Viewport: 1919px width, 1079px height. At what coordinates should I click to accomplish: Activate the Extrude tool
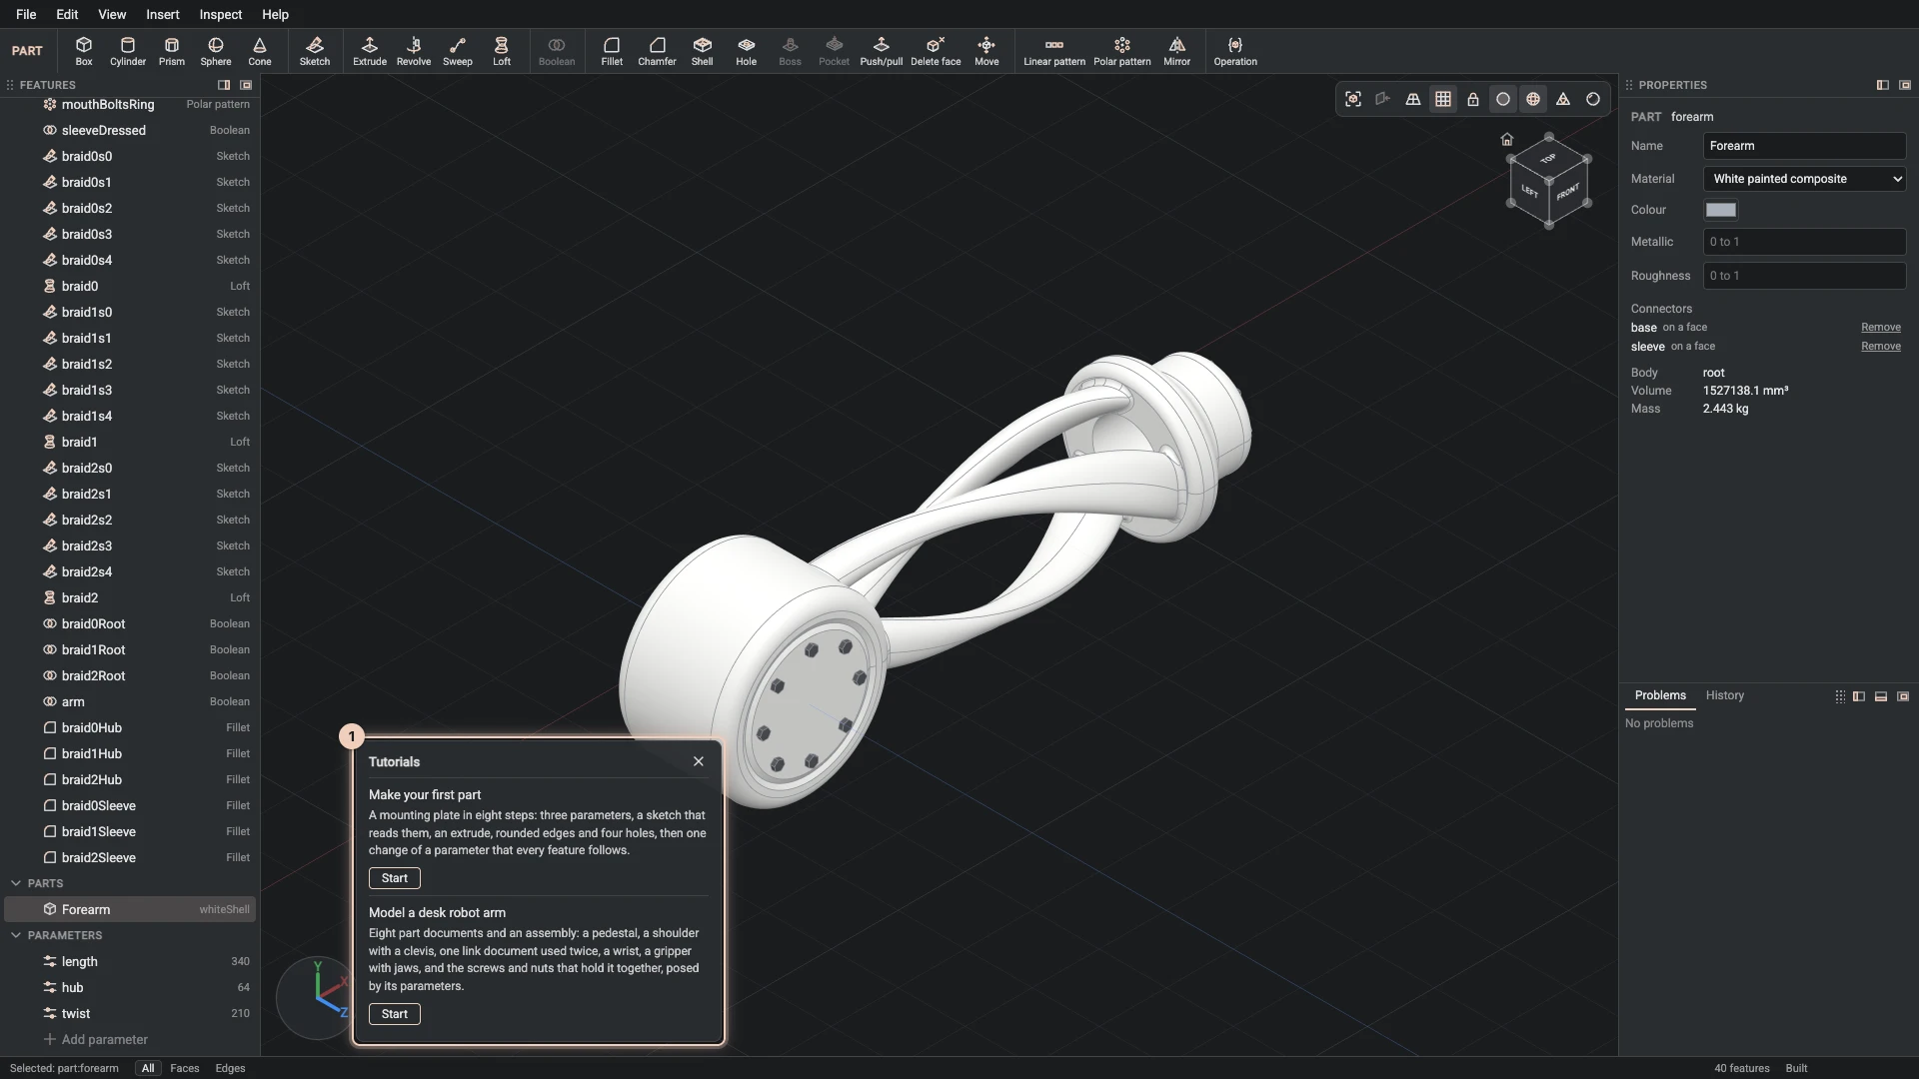[x=369, y=51]
